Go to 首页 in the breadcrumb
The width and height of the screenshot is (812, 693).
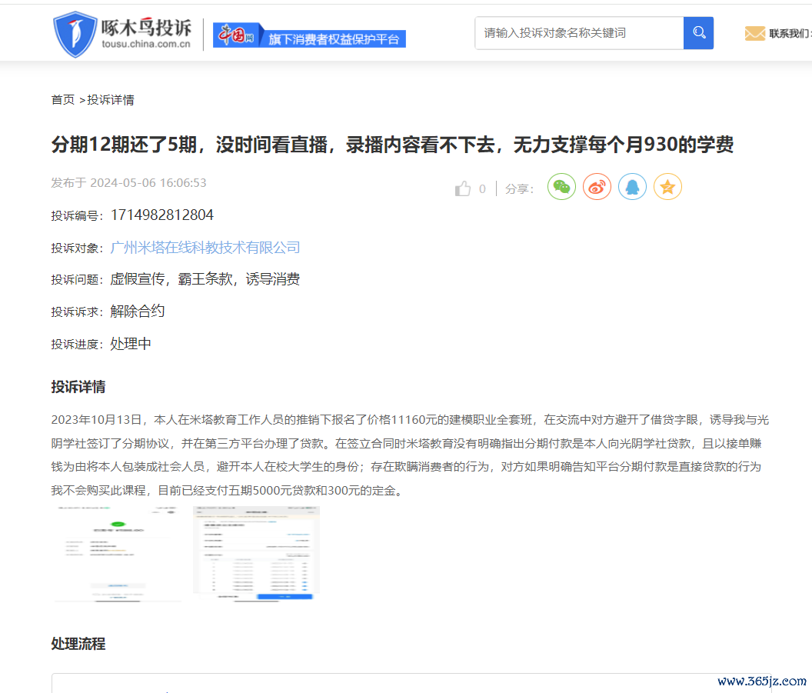(62, 100)
